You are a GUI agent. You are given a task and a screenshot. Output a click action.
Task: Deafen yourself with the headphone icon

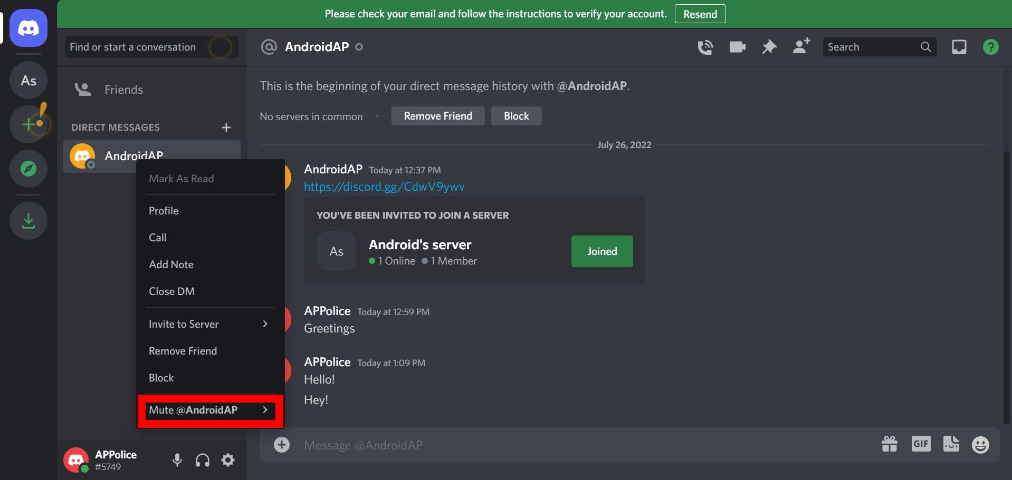point(202,459)
